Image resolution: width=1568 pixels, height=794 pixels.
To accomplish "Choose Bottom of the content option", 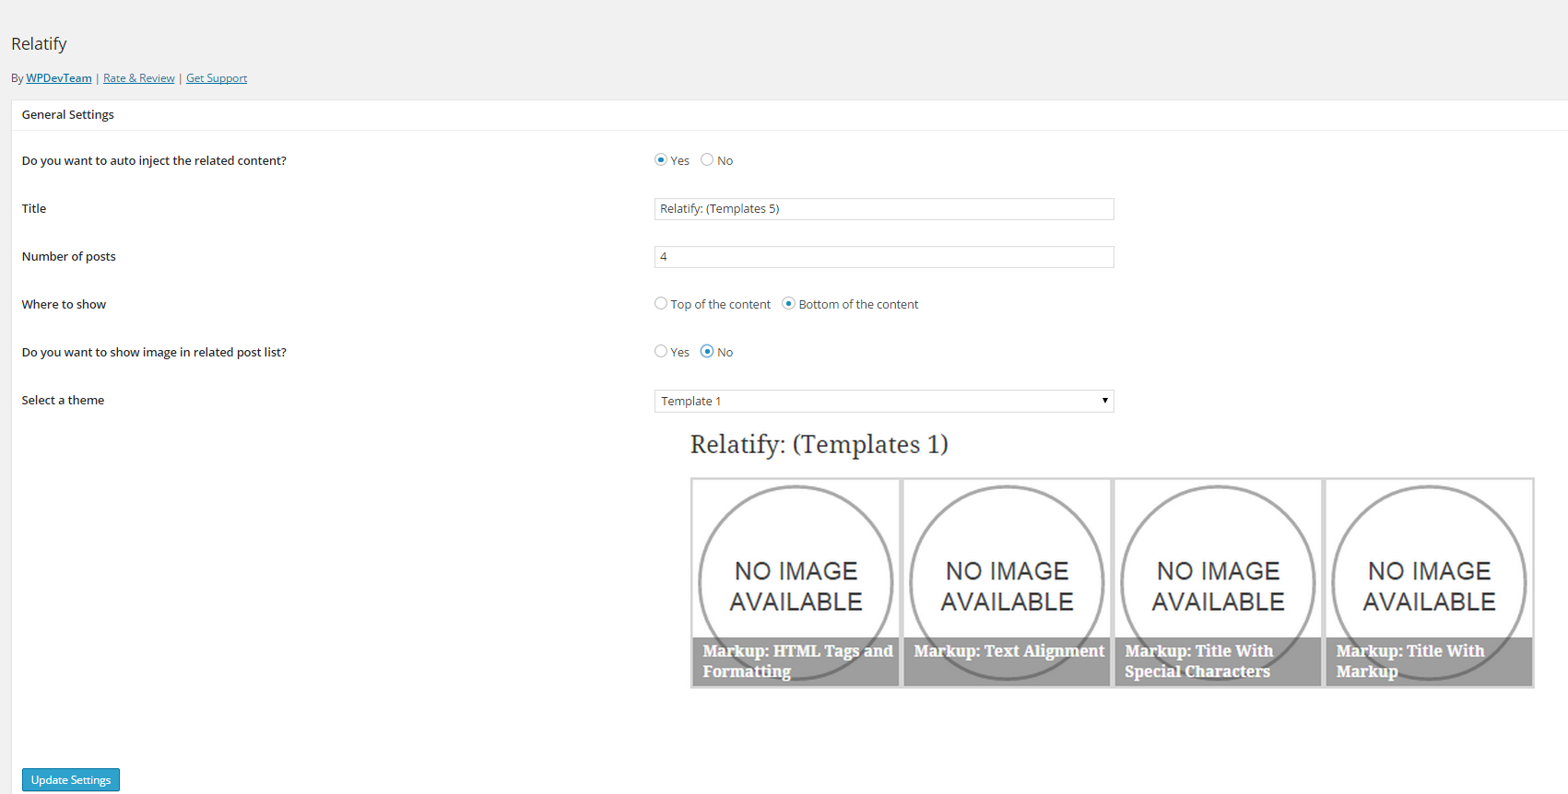I will tap(788, 304).
